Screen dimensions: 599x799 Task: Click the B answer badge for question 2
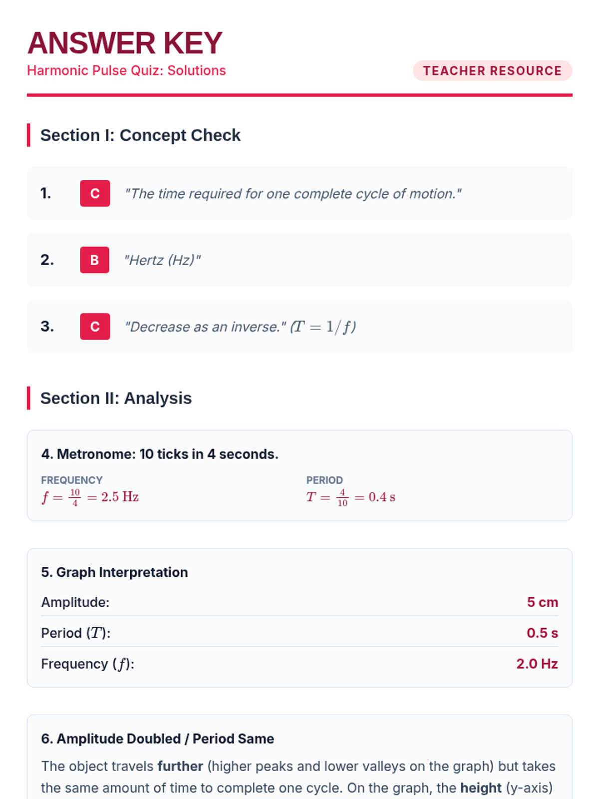click(94, 260)
